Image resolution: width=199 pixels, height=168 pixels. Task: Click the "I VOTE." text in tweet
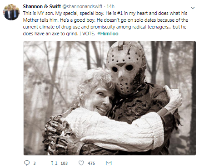[87, 34]
